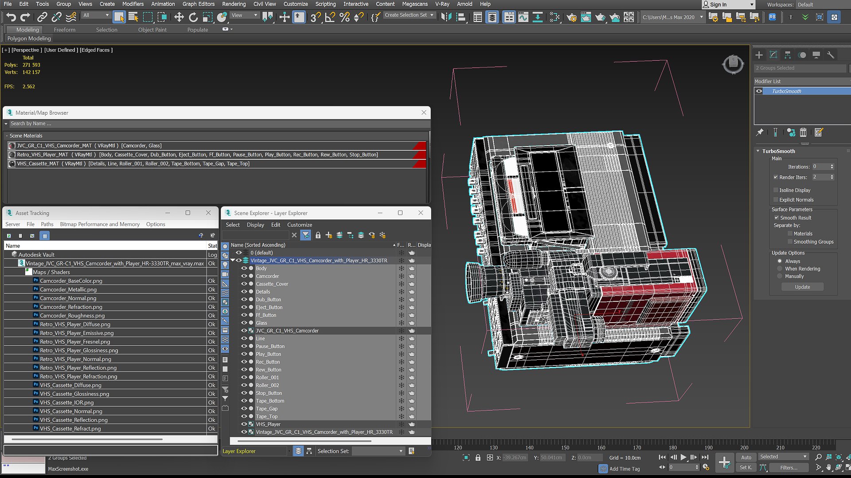
Task: Click the Update button in TurboSmooth
Action: pos(802,287)
